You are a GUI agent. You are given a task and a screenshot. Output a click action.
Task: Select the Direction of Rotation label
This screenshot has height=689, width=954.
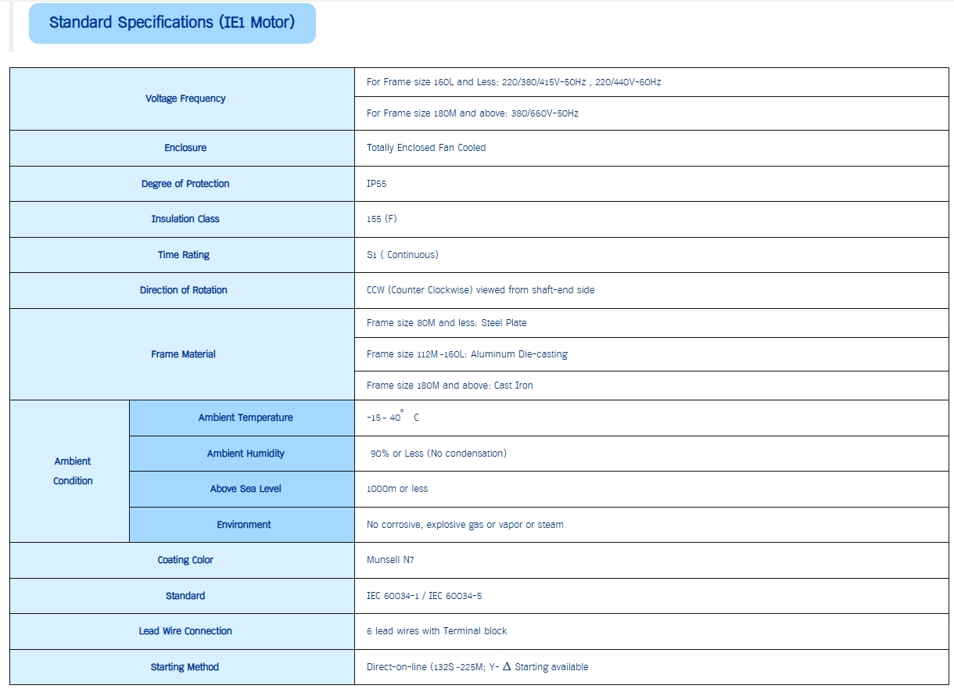[x=184, y=290]
